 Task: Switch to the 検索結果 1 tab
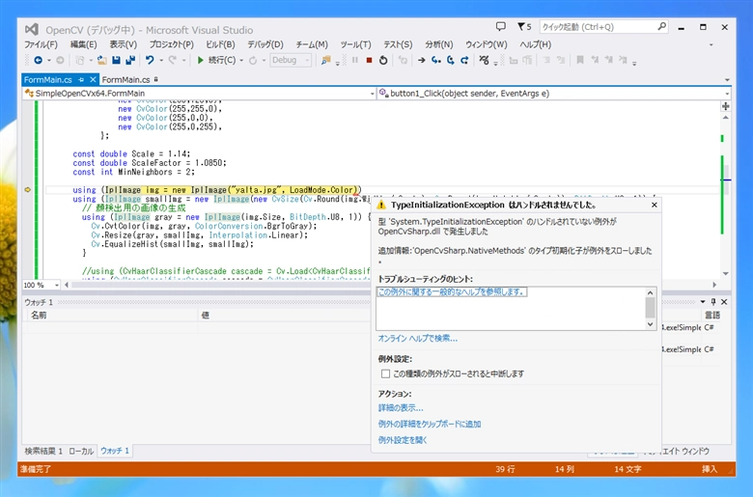(x=43, y=451)
